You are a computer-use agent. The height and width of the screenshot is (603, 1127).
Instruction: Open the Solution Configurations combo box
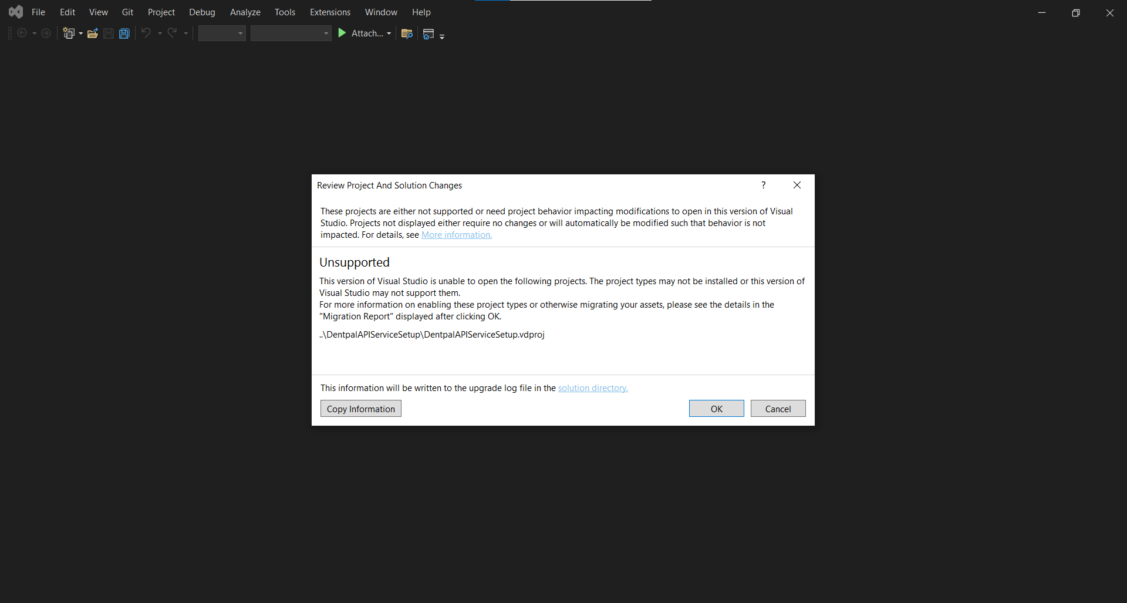pos(222,33)
